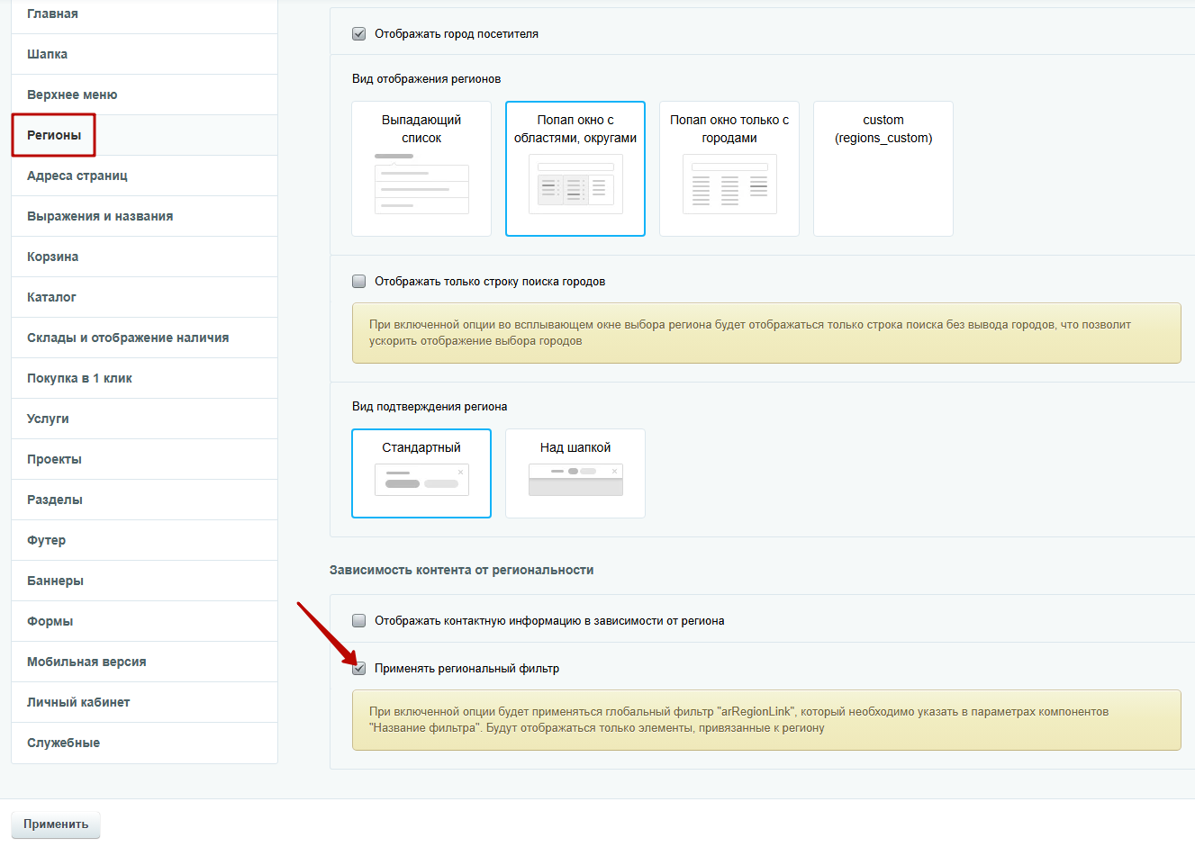Open the Главная settings section
Viewport: 1195px width, 847px height.
coord(144,14)
